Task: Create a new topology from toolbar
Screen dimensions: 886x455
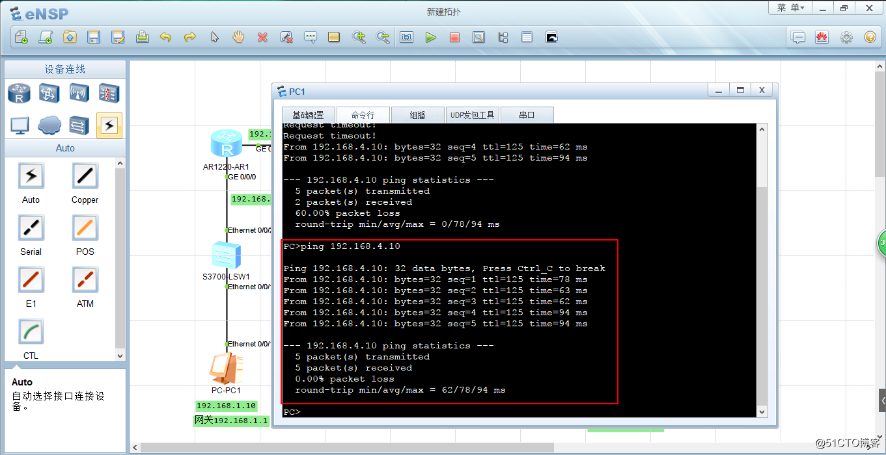Action: pos(21,37)
